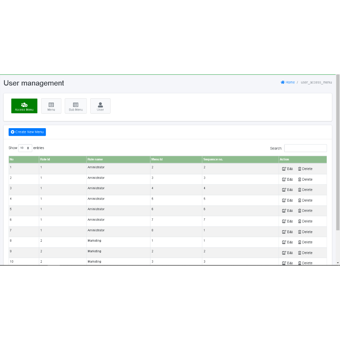Click the Create New Menu button
The height and width of the screenshot is (340, 340).
point(27,132)
